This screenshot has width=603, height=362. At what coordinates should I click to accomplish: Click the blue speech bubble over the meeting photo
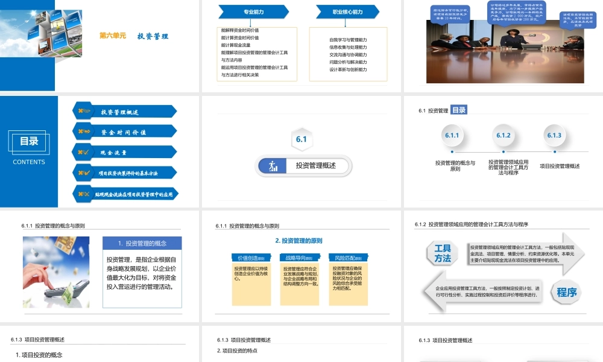tap(516, 12)
